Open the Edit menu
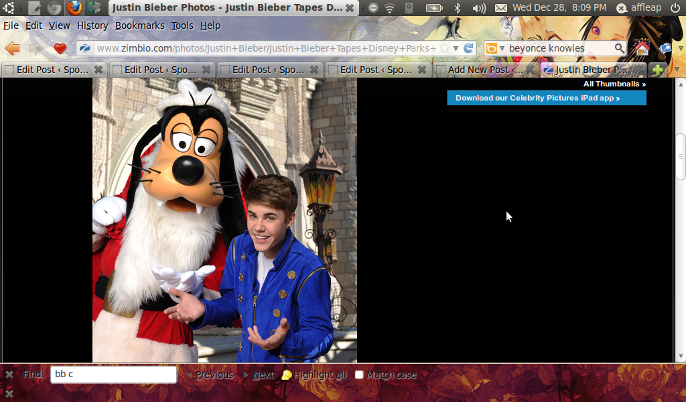Screen dimensions: 686x402 [33, 26]
